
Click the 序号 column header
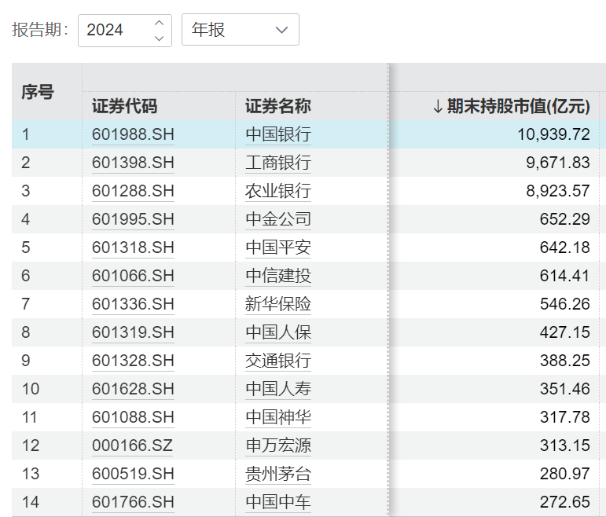coord(37,92)
